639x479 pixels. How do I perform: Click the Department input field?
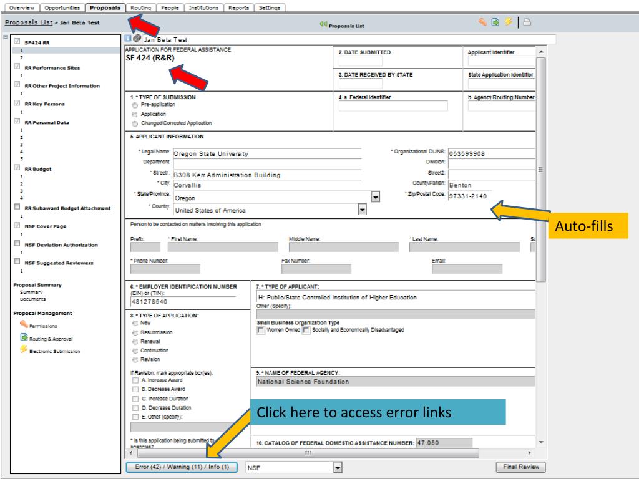[x=267, y=164]
